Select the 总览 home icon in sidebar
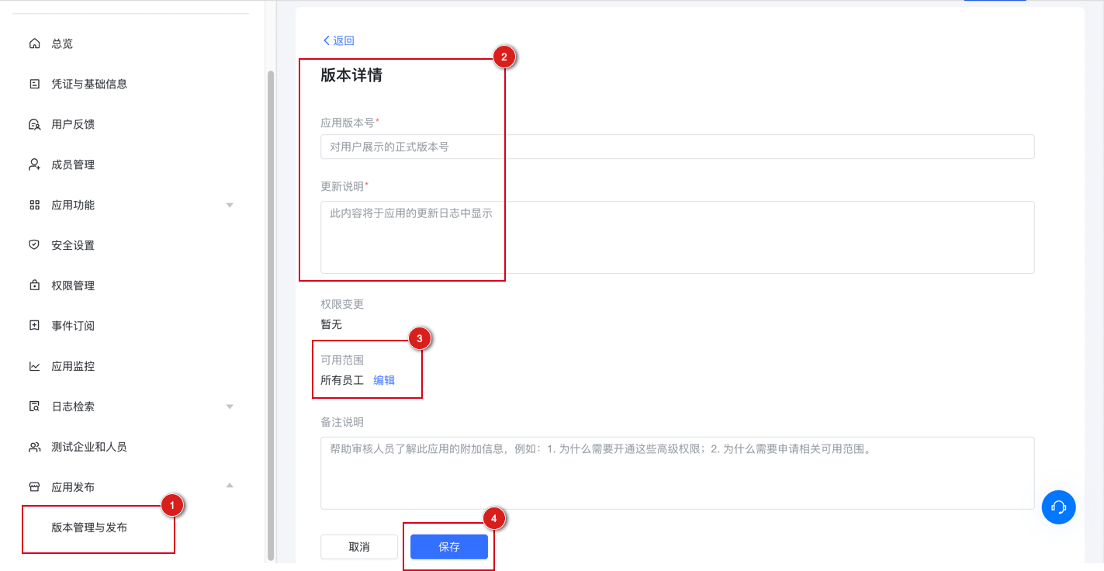This screenshot has width=1104, height=571. coord(34,43)
